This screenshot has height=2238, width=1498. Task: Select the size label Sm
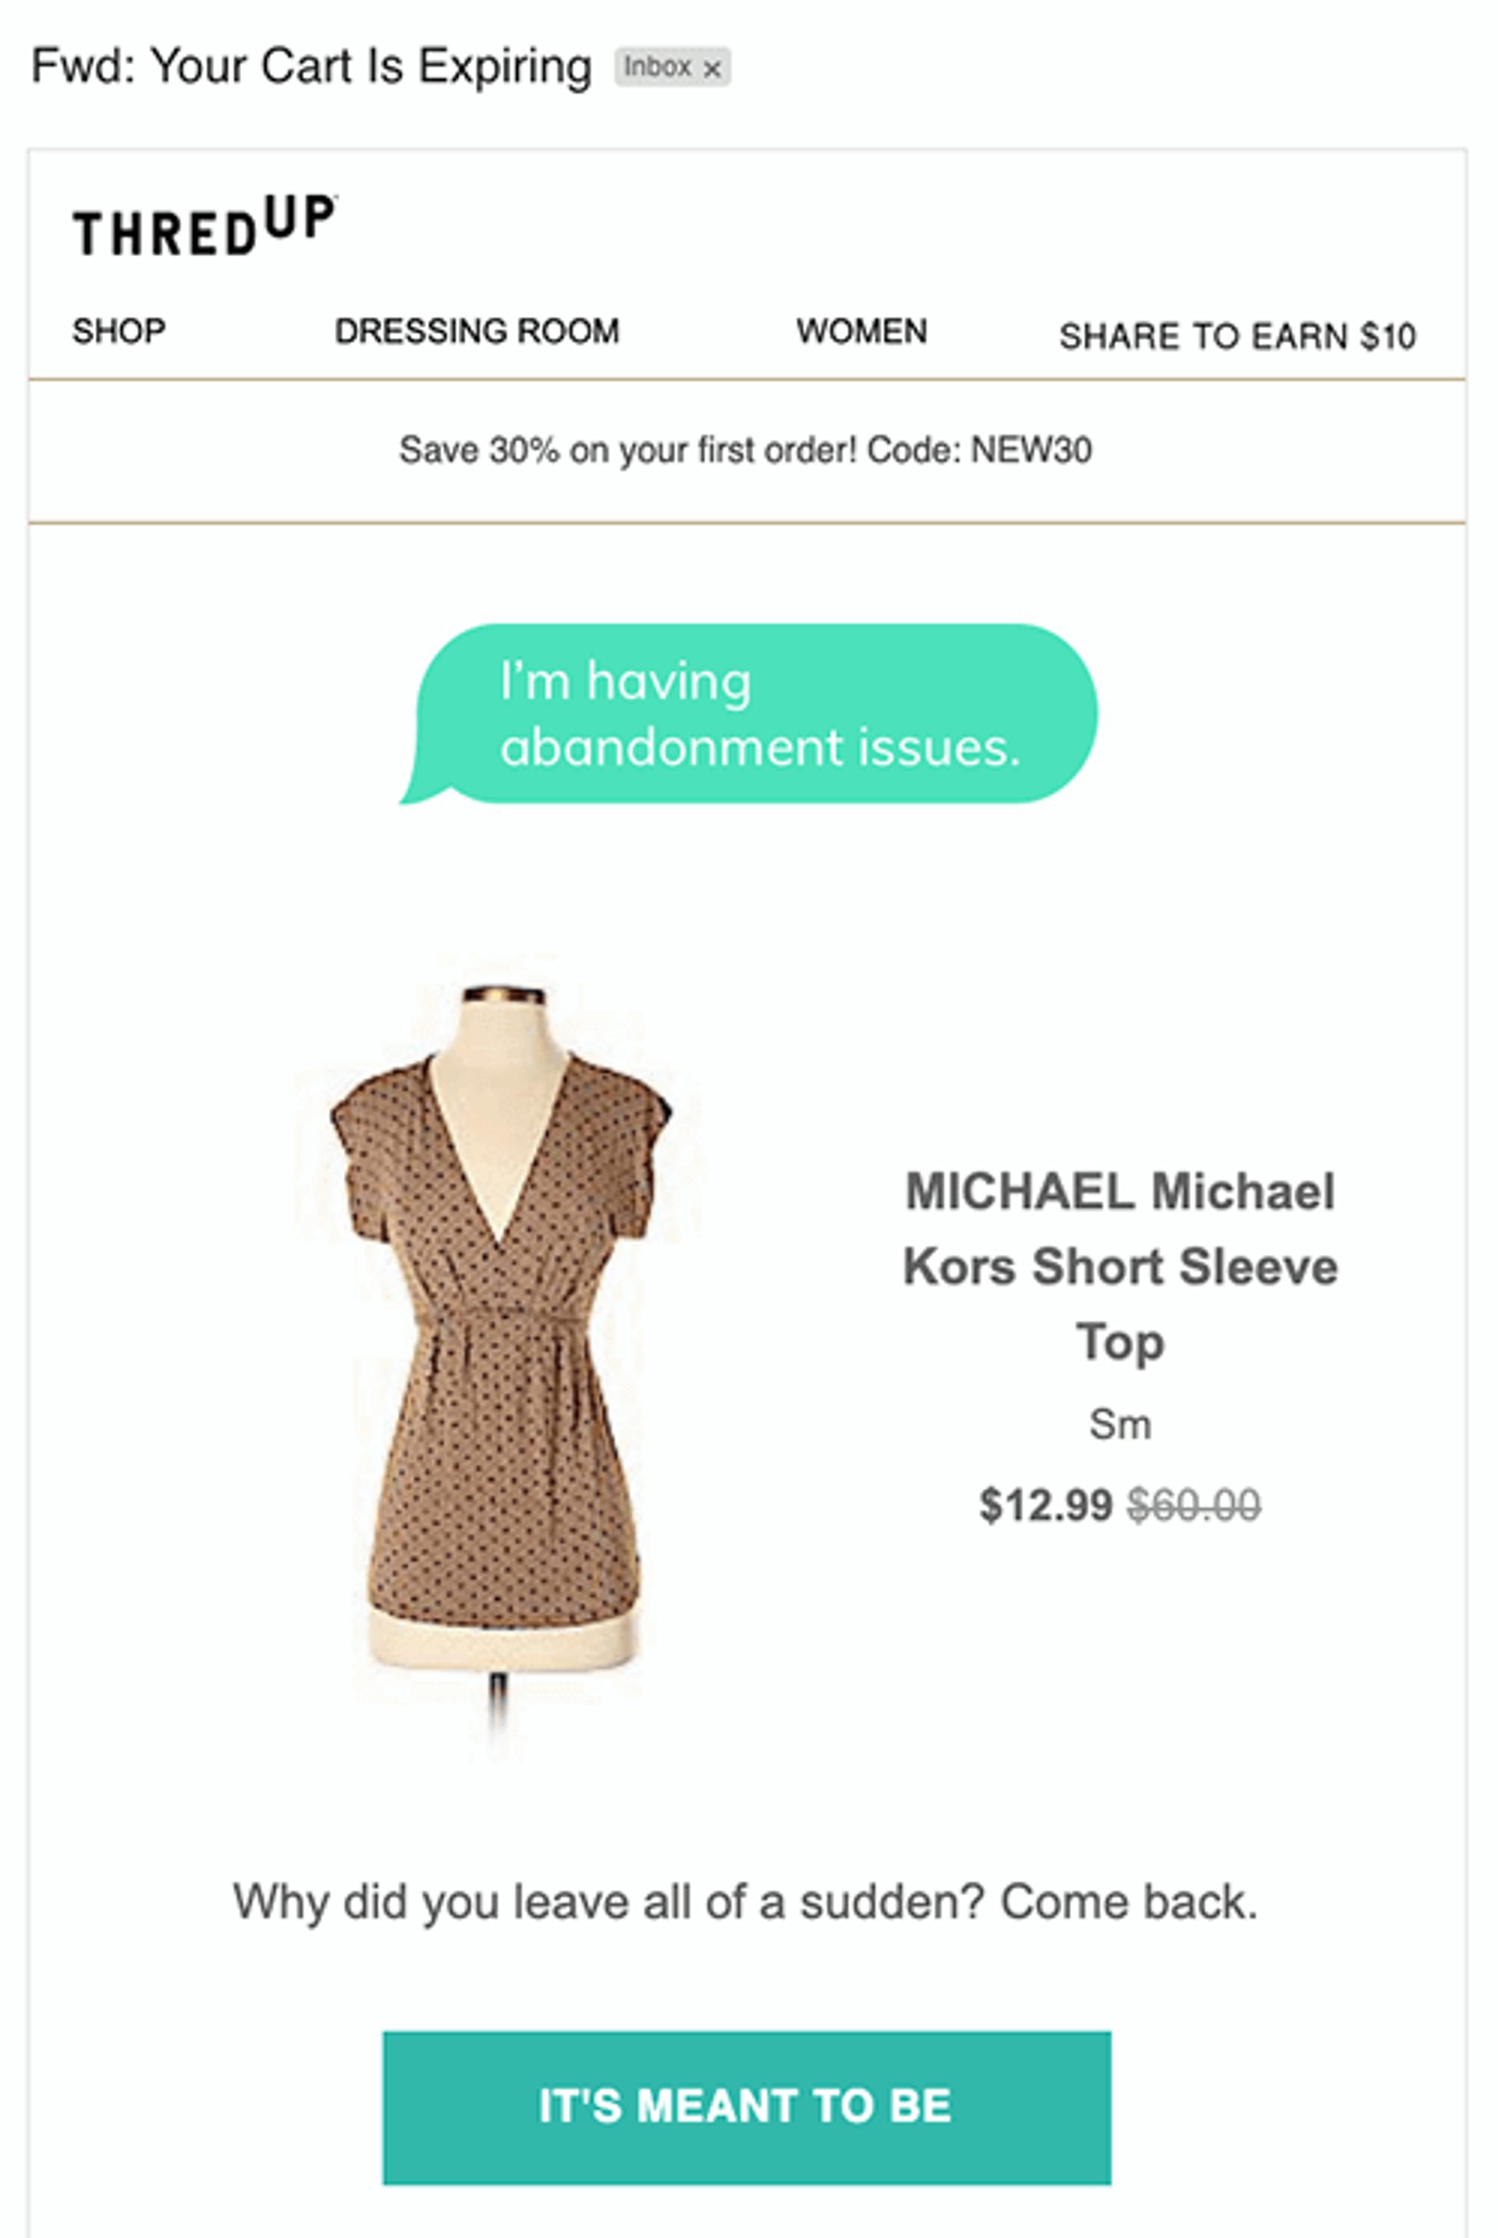pos(1123,1423)
